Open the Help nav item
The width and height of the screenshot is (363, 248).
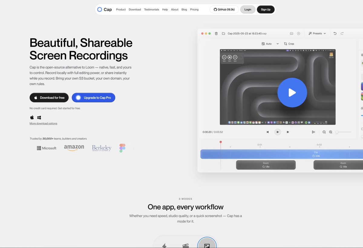[165, 10]
